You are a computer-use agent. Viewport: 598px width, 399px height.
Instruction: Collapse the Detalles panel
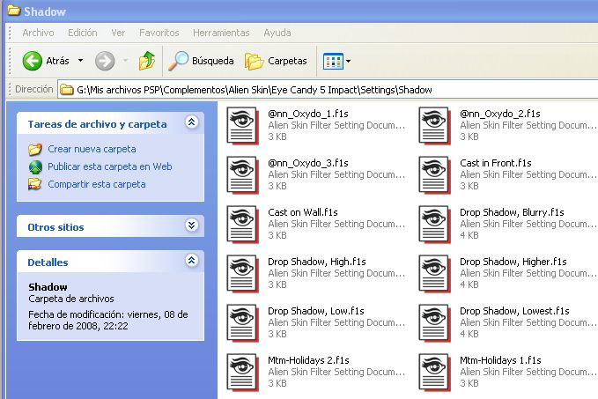click(191, 260)
